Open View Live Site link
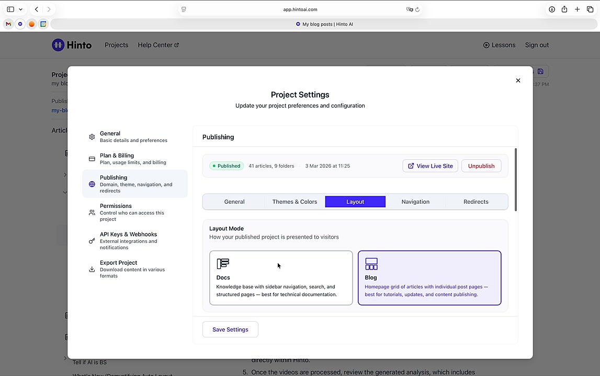 tap(430, 166)
